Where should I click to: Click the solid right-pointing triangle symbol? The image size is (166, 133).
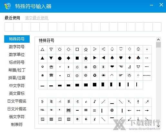point(95,58)
